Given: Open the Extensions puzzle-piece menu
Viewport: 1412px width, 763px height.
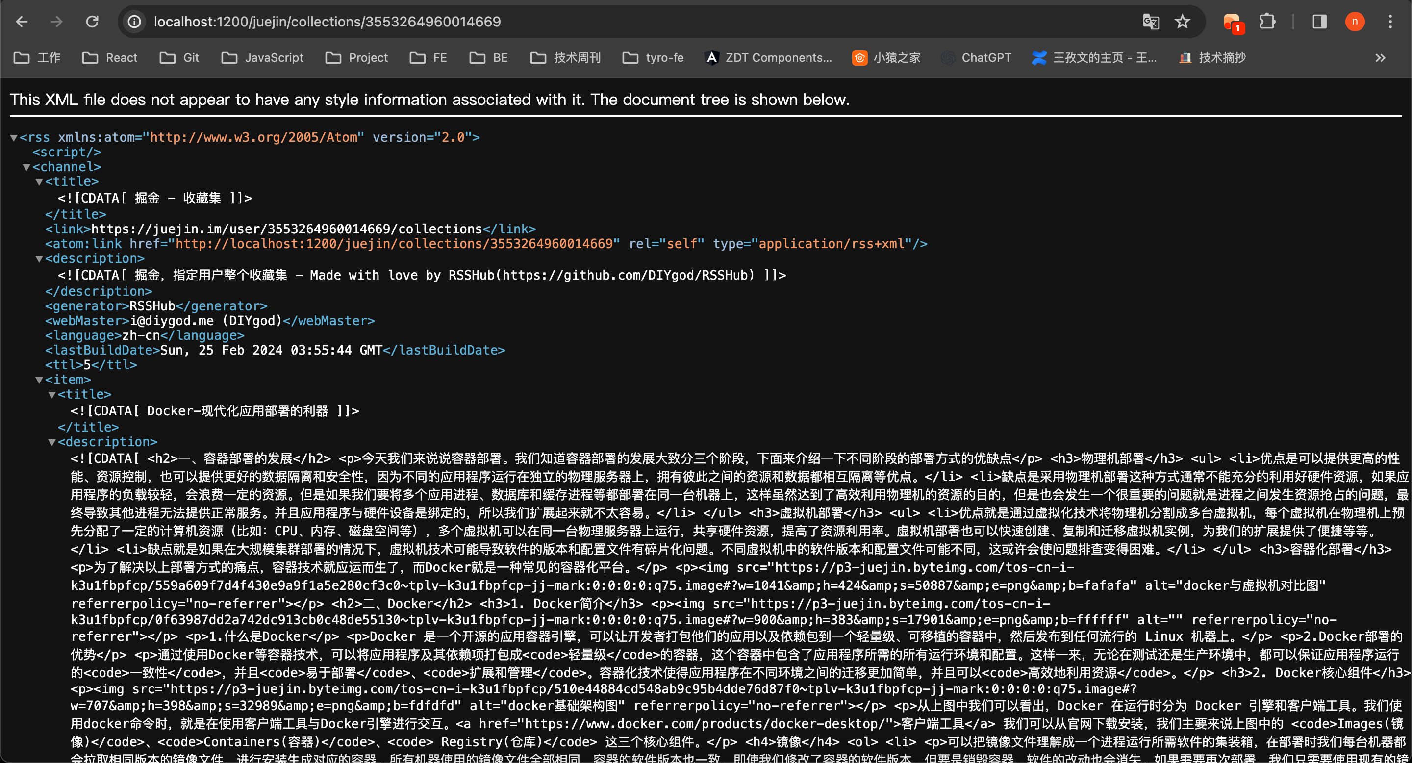Looking at the screenshot, I should (1267, 22).
